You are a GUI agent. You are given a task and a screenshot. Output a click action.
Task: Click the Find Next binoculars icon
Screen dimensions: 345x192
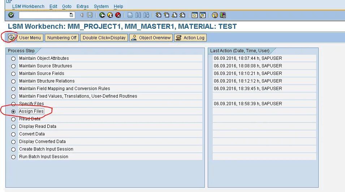click(146, 15)
